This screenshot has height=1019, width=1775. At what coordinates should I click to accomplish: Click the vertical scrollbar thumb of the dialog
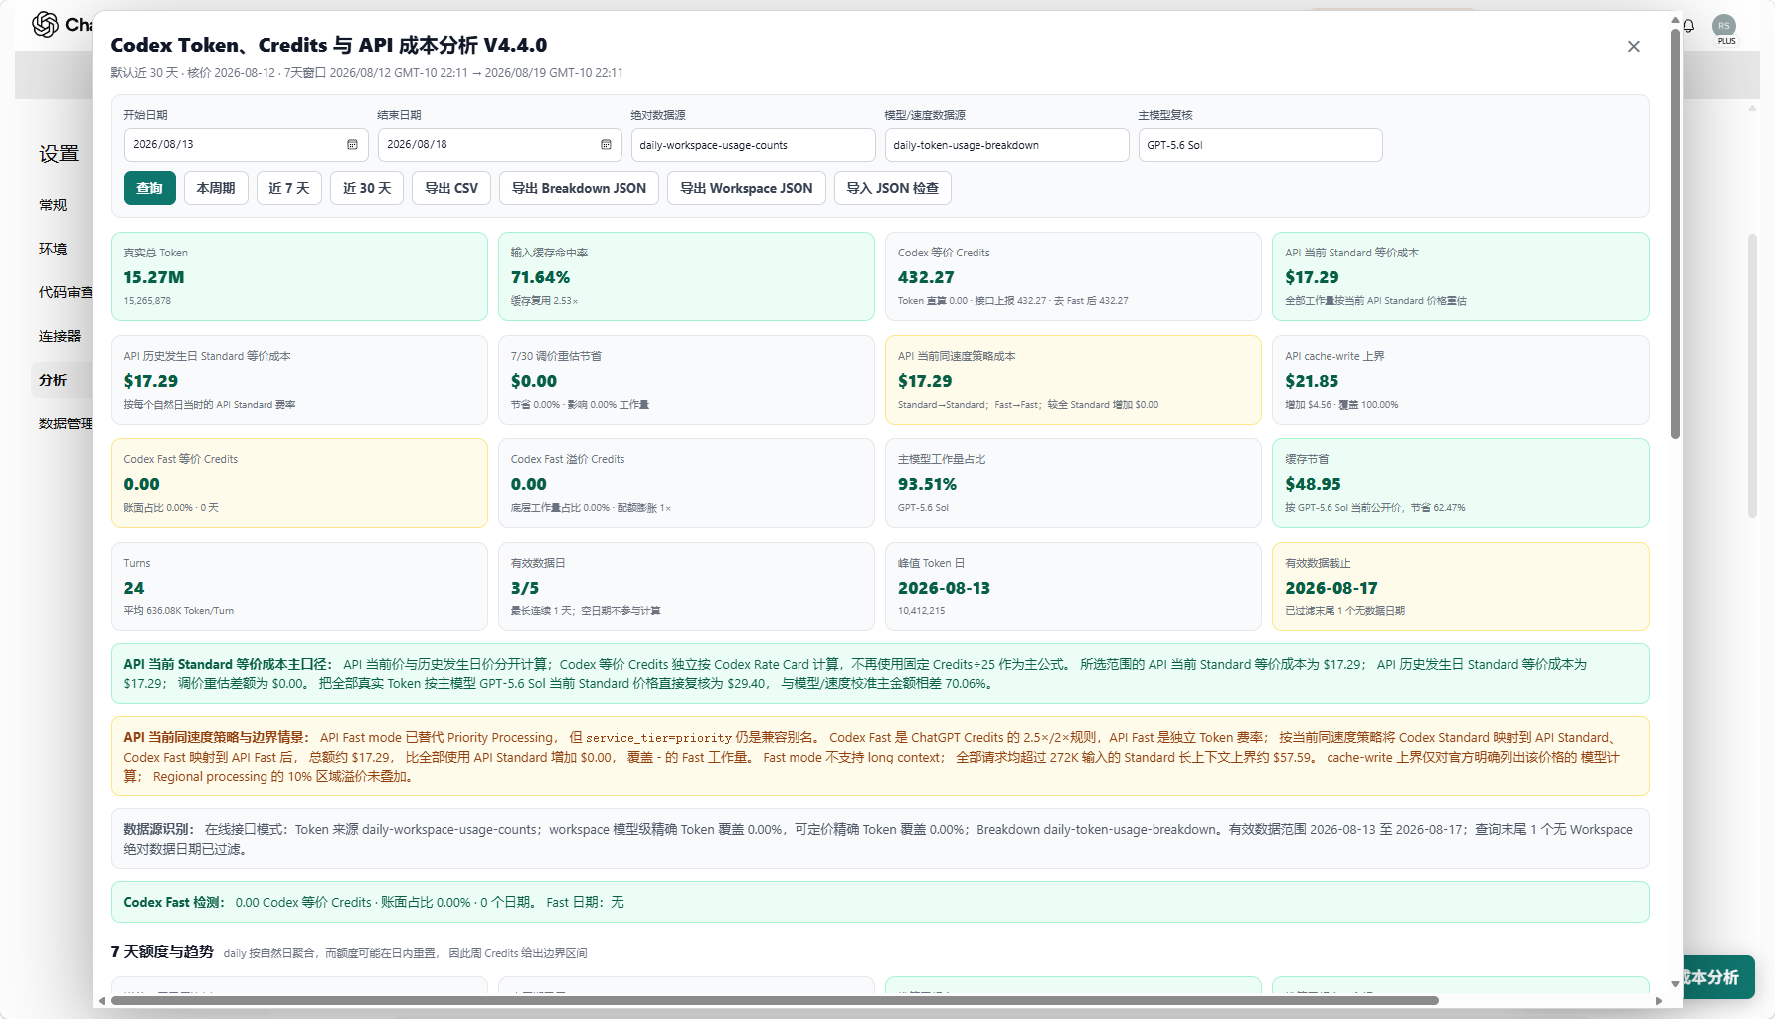pyautogui.click(x=1675, y=234)
